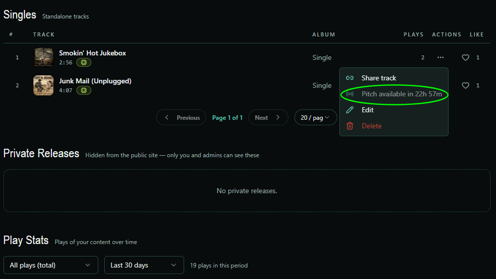Open the All plays (total) dropdown

pos(50,265)
